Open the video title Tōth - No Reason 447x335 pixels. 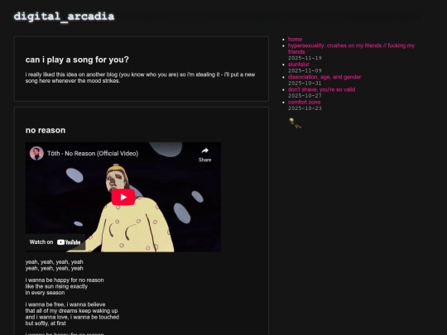93,154
